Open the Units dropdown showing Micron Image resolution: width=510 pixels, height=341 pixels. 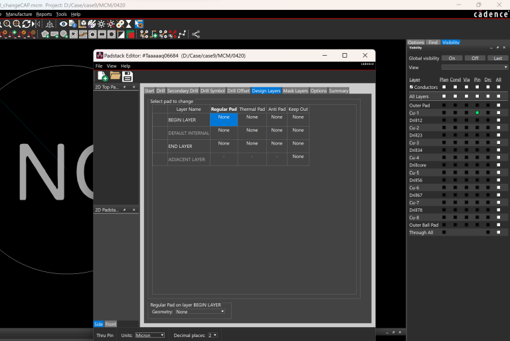(149, 336)
